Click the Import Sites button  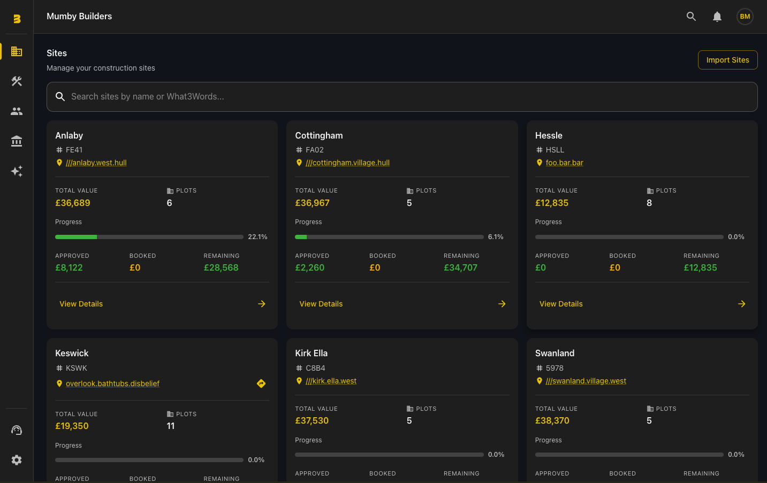(x=727, y=60)
